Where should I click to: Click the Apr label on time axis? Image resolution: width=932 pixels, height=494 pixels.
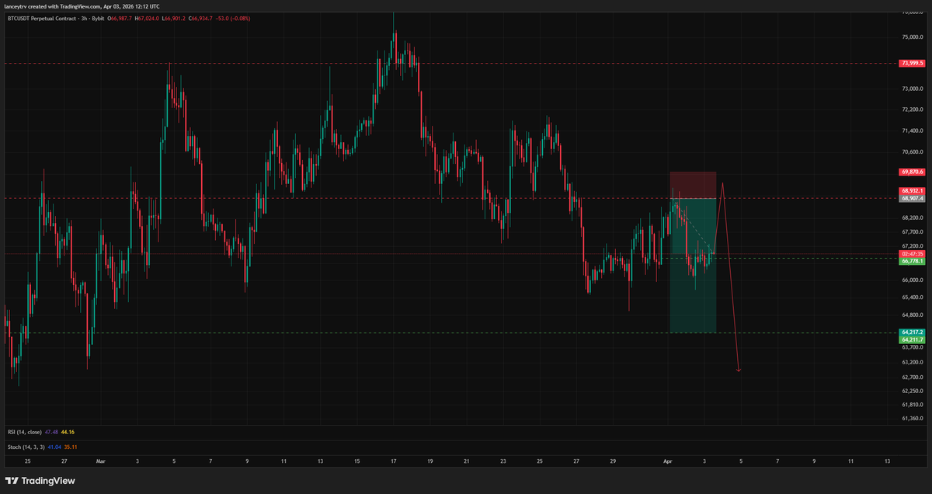pyautogui.click(x=668, y=461)
